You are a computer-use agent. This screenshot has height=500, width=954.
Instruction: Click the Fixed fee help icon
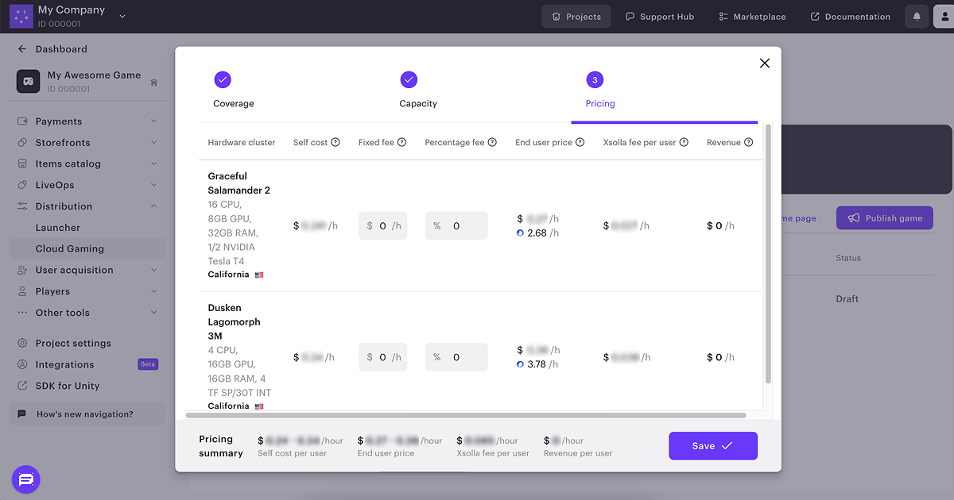tap(401, 143)
